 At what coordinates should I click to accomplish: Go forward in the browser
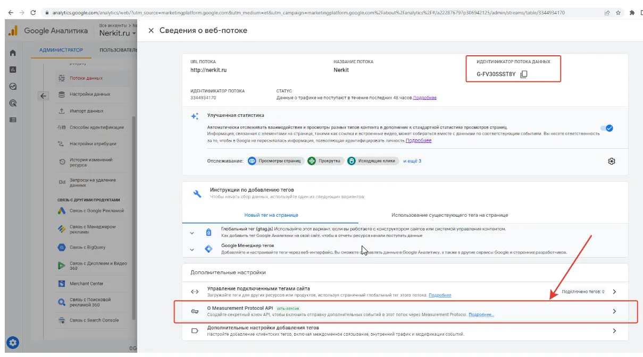(x=21, y=12)
